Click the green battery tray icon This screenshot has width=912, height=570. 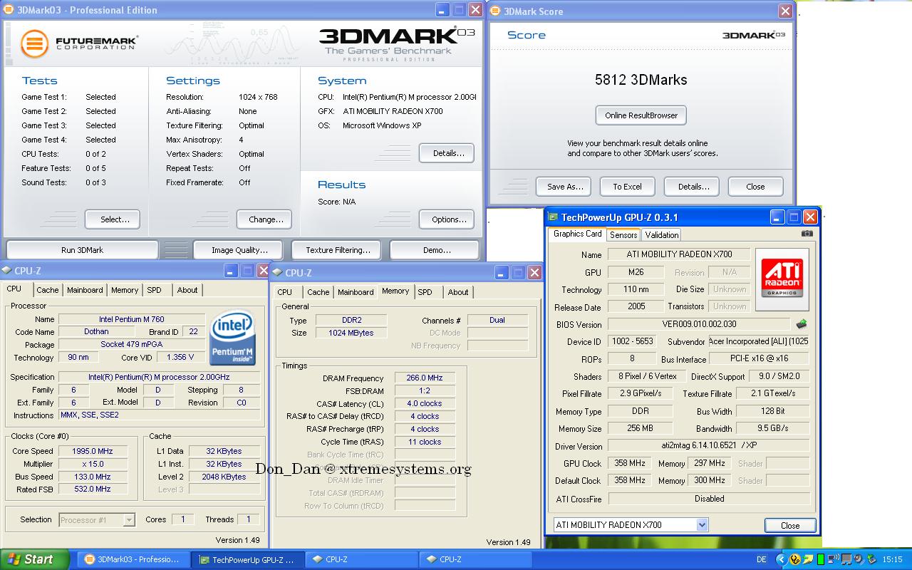pos(821,559)
